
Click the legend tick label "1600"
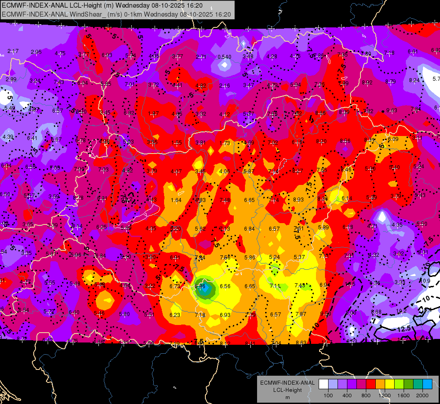[404, 395]
